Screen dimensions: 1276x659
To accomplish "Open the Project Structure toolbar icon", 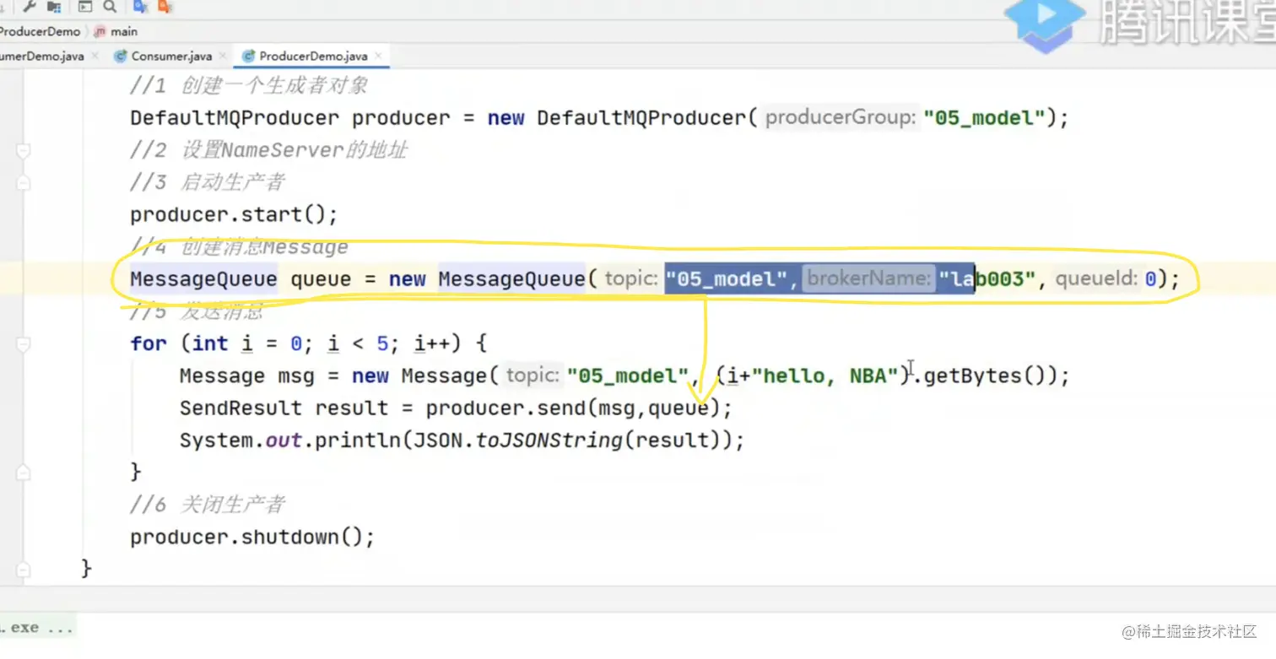I will coord(54,7).
